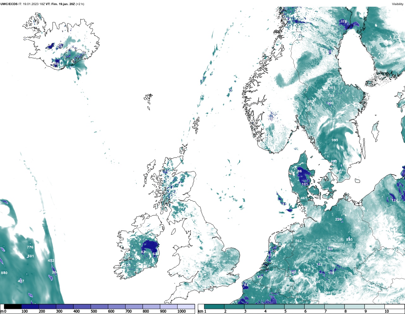Pick the 3–4 km teal legend segment

tap(254, 306)
